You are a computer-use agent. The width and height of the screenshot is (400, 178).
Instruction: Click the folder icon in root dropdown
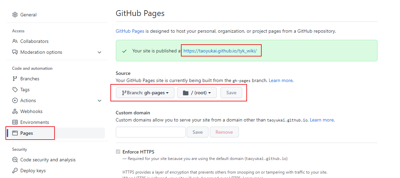tap(186, 93)
